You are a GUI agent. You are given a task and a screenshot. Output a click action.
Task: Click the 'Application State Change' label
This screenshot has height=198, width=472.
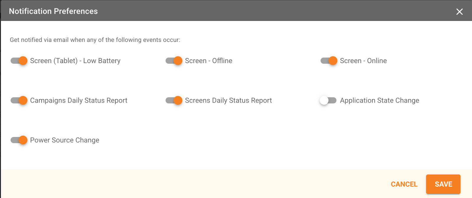[379, 100]
